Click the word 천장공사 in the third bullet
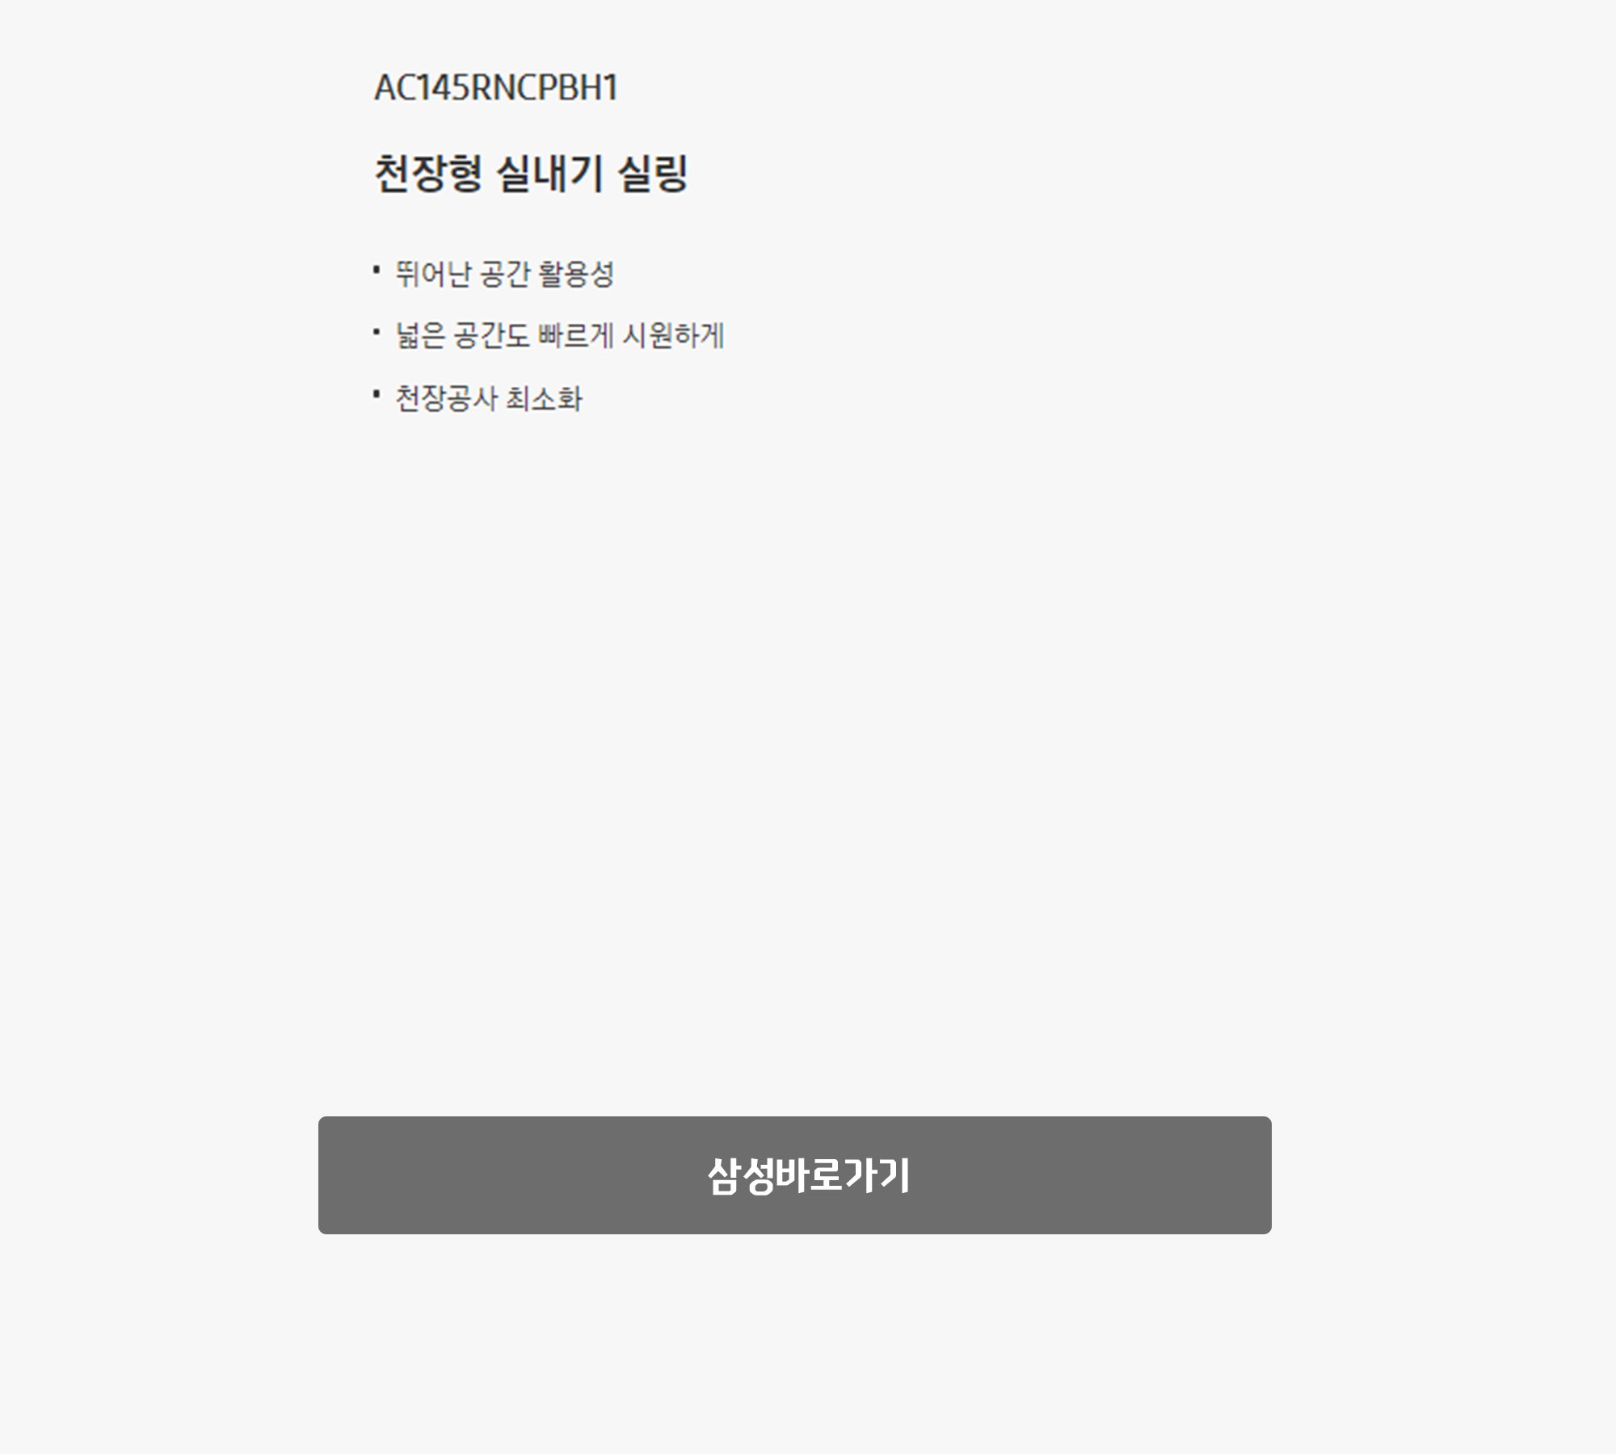Viewport: 1616px width, 1454px height. 445,398
